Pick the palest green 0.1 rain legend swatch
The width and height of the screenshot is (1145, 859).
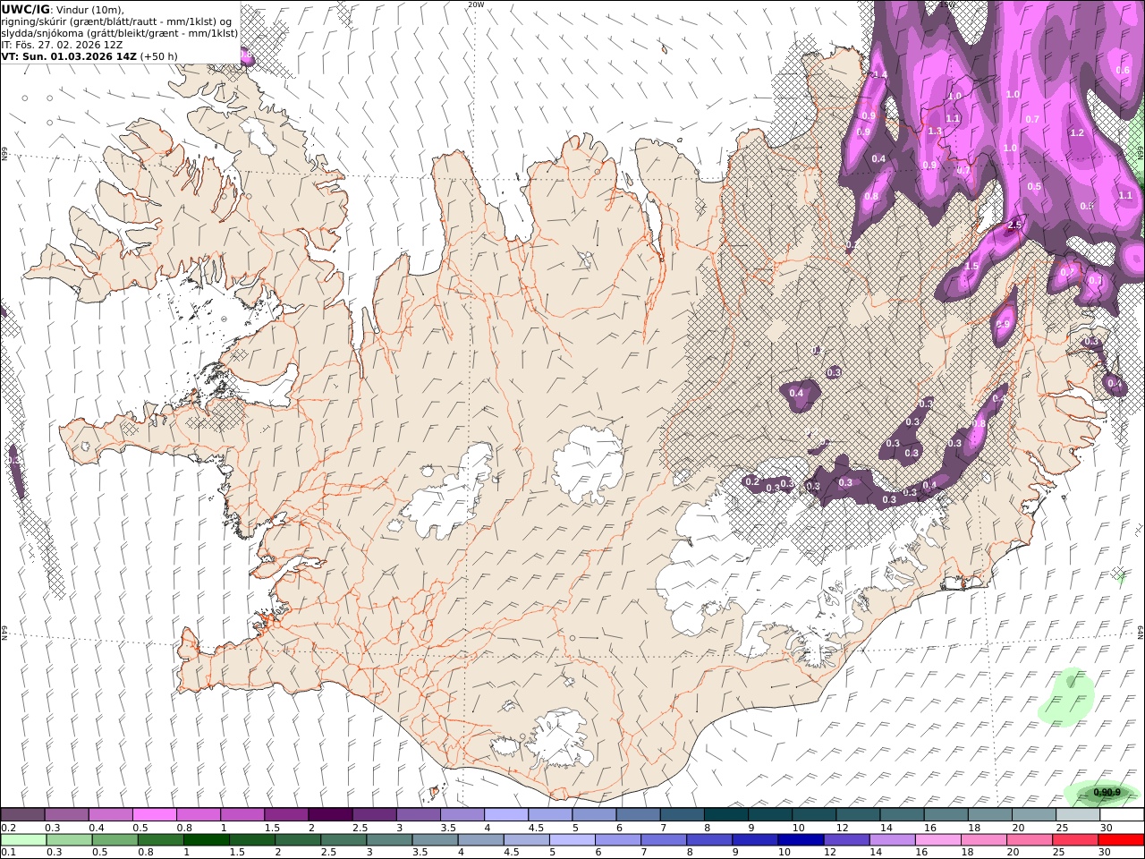point(23,840)
